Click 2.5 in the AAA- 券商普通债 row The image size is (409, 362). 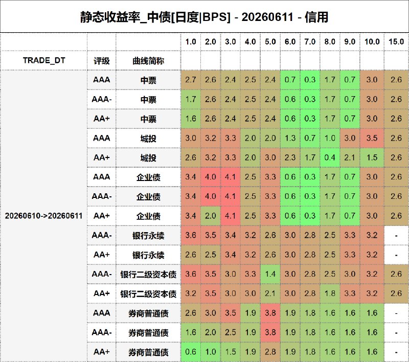[231, 332]
